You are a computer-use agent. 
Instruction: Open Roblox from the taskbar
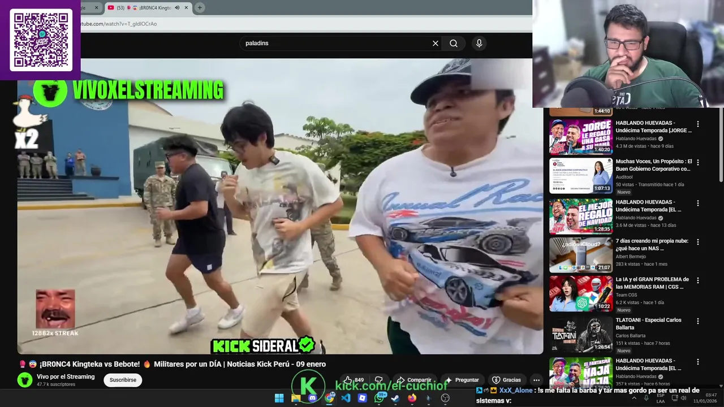(363, 398)
